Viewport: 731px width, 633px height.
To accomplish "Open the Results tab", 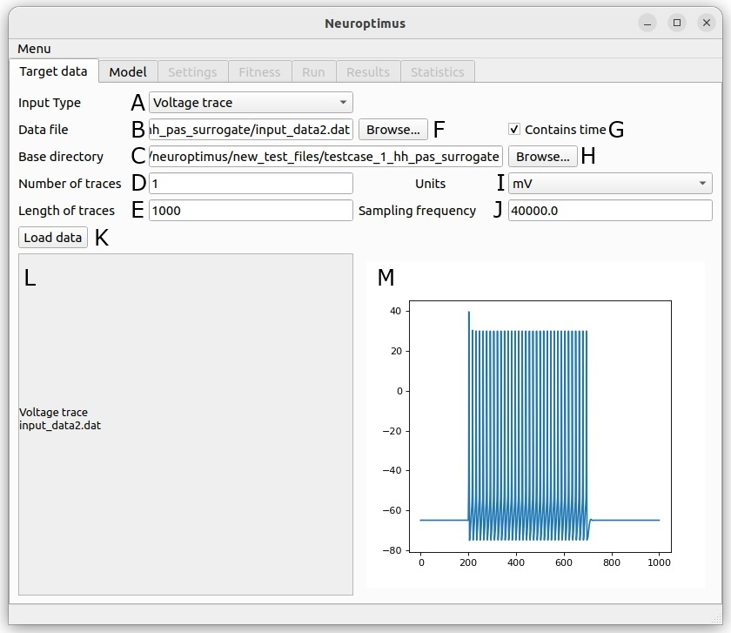I will [368, 72].
